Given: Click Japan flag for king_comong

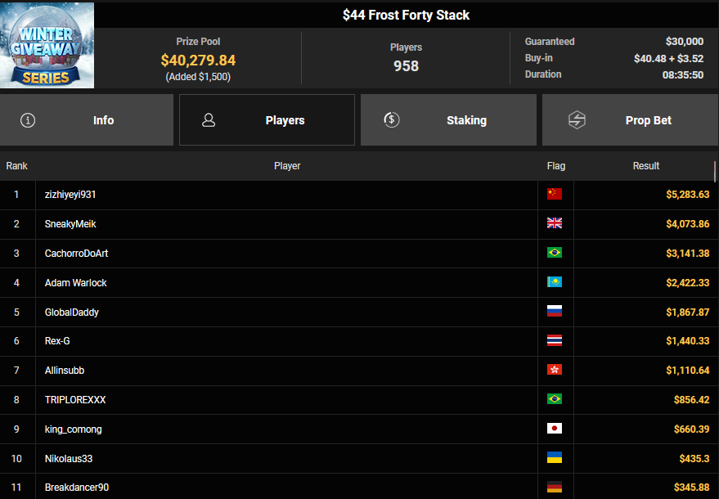Looking at the screenshot, I should pyautogui.click(x=555, y=429).
